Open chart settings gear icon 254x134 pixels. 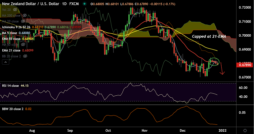pos(245,130)
